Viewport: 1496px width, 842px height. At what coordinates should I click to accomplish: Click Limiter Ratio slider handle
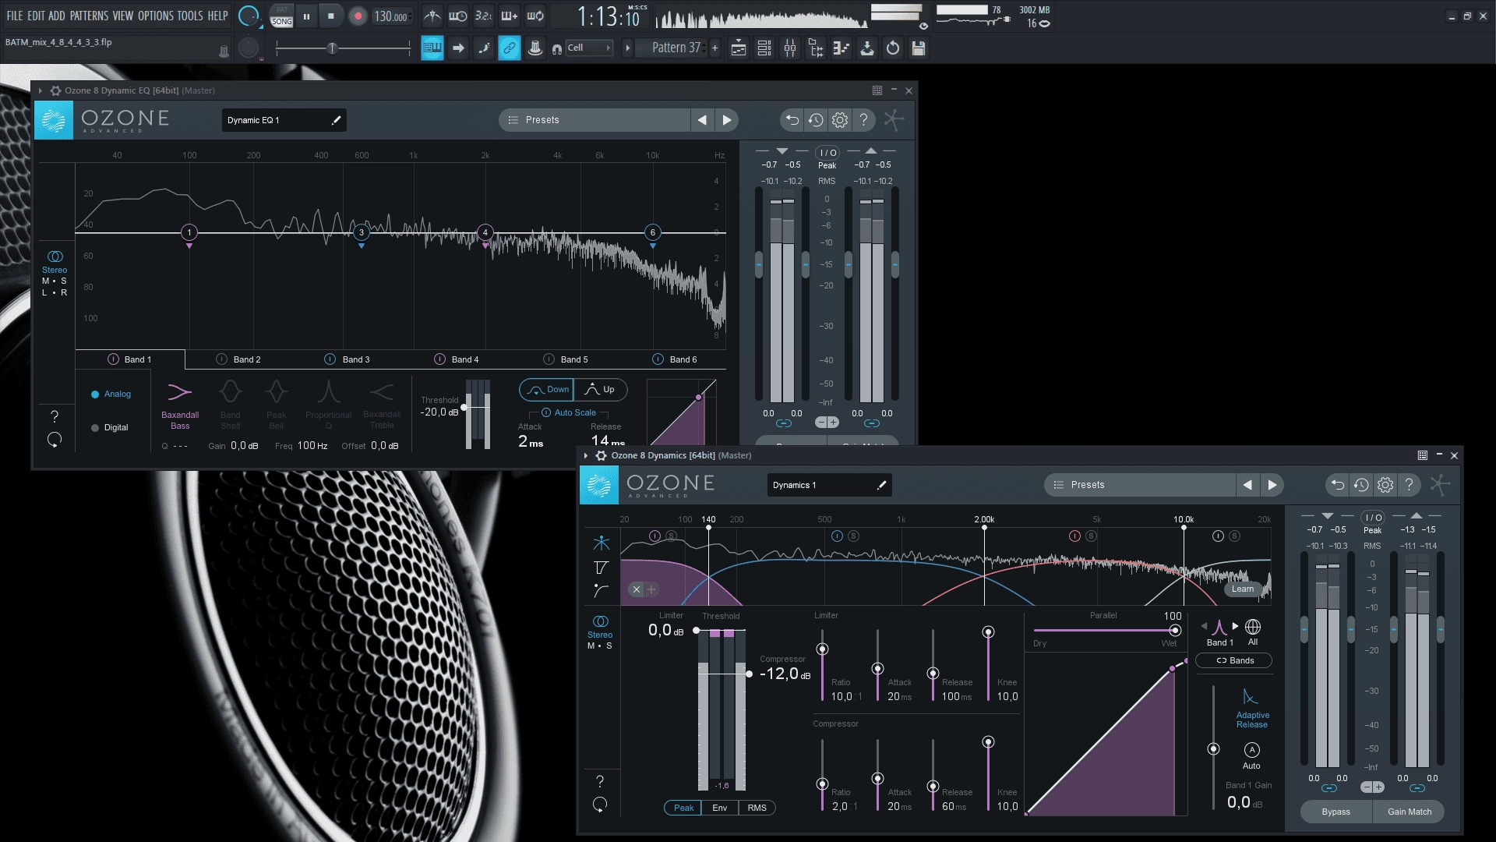click(822, 649)
